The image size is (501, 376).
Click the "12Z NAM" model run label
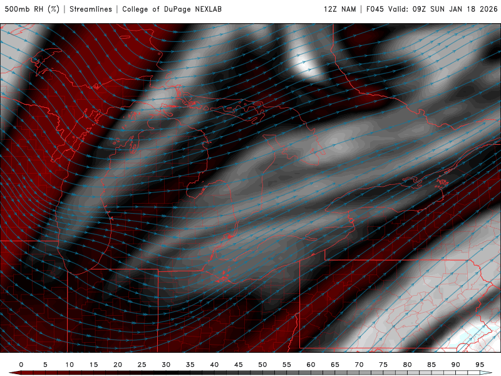coord(339,9)
